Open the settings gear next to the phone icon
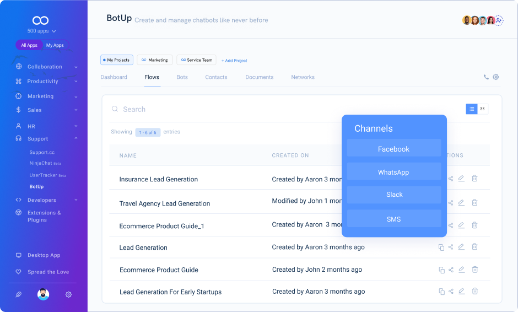The height and width of the screenshot is (312, 518). 496,77
